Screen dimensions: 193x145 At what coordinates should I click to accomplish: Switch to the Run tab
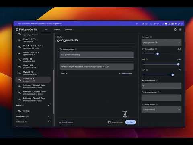(x=46, y=29)
